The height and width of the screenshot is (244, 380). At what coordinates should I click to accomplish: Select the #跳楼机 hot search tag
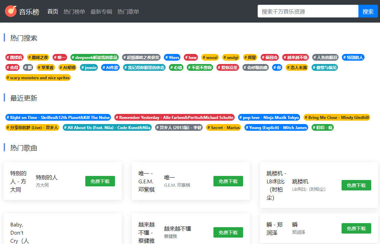(14, 57)
